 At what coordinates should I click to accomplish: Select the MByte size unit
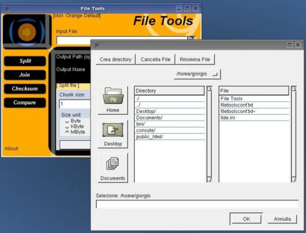click(75, 132)
